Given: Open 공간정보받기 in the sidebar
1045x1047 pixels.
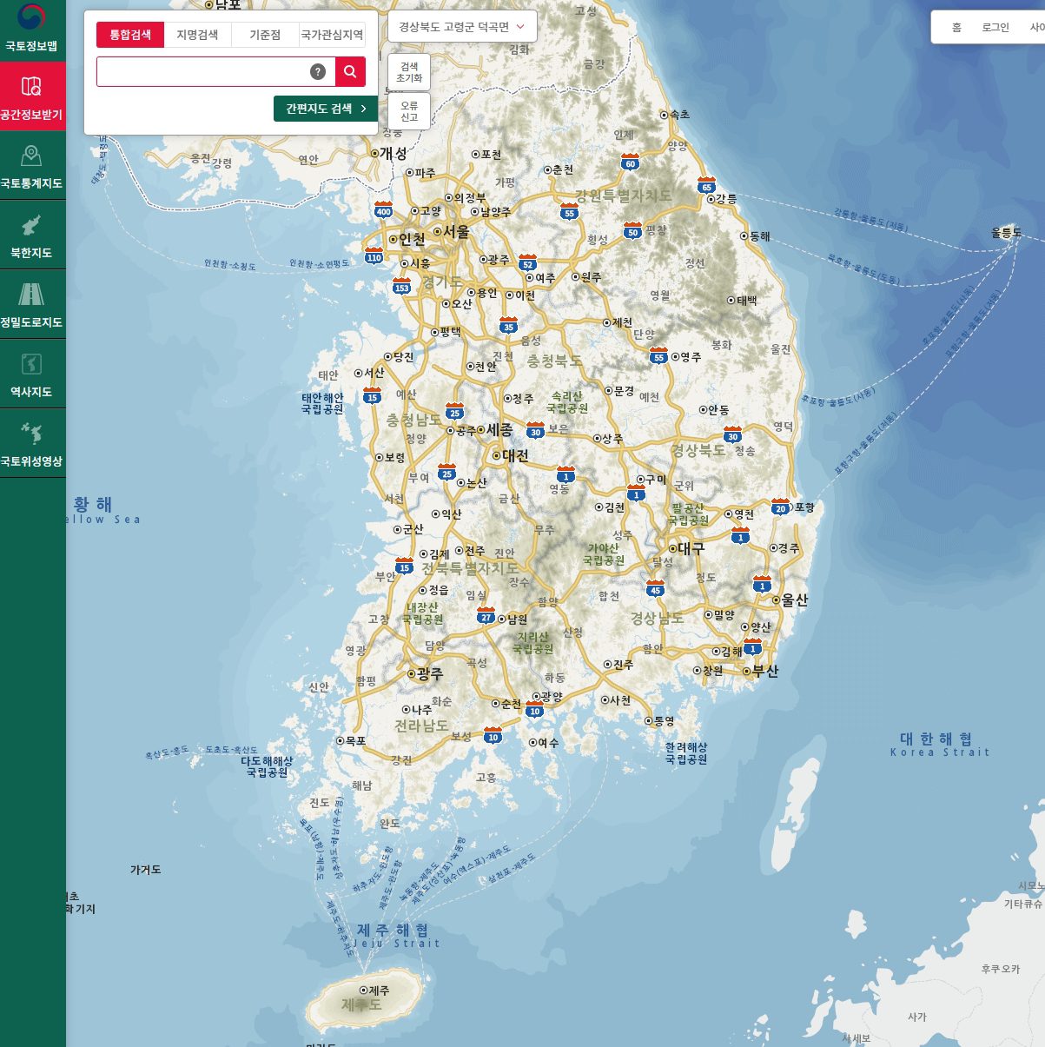Looking at the screenshot, I should coord(32,96).
